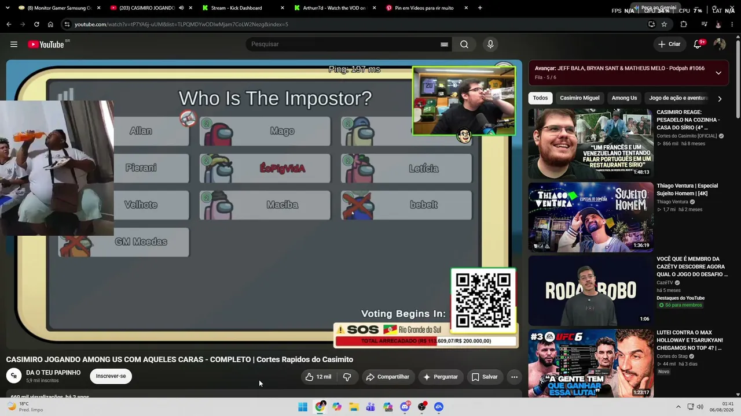
Task: Filter by Jogo de ação e aventura chip
Action: [678, 98]
